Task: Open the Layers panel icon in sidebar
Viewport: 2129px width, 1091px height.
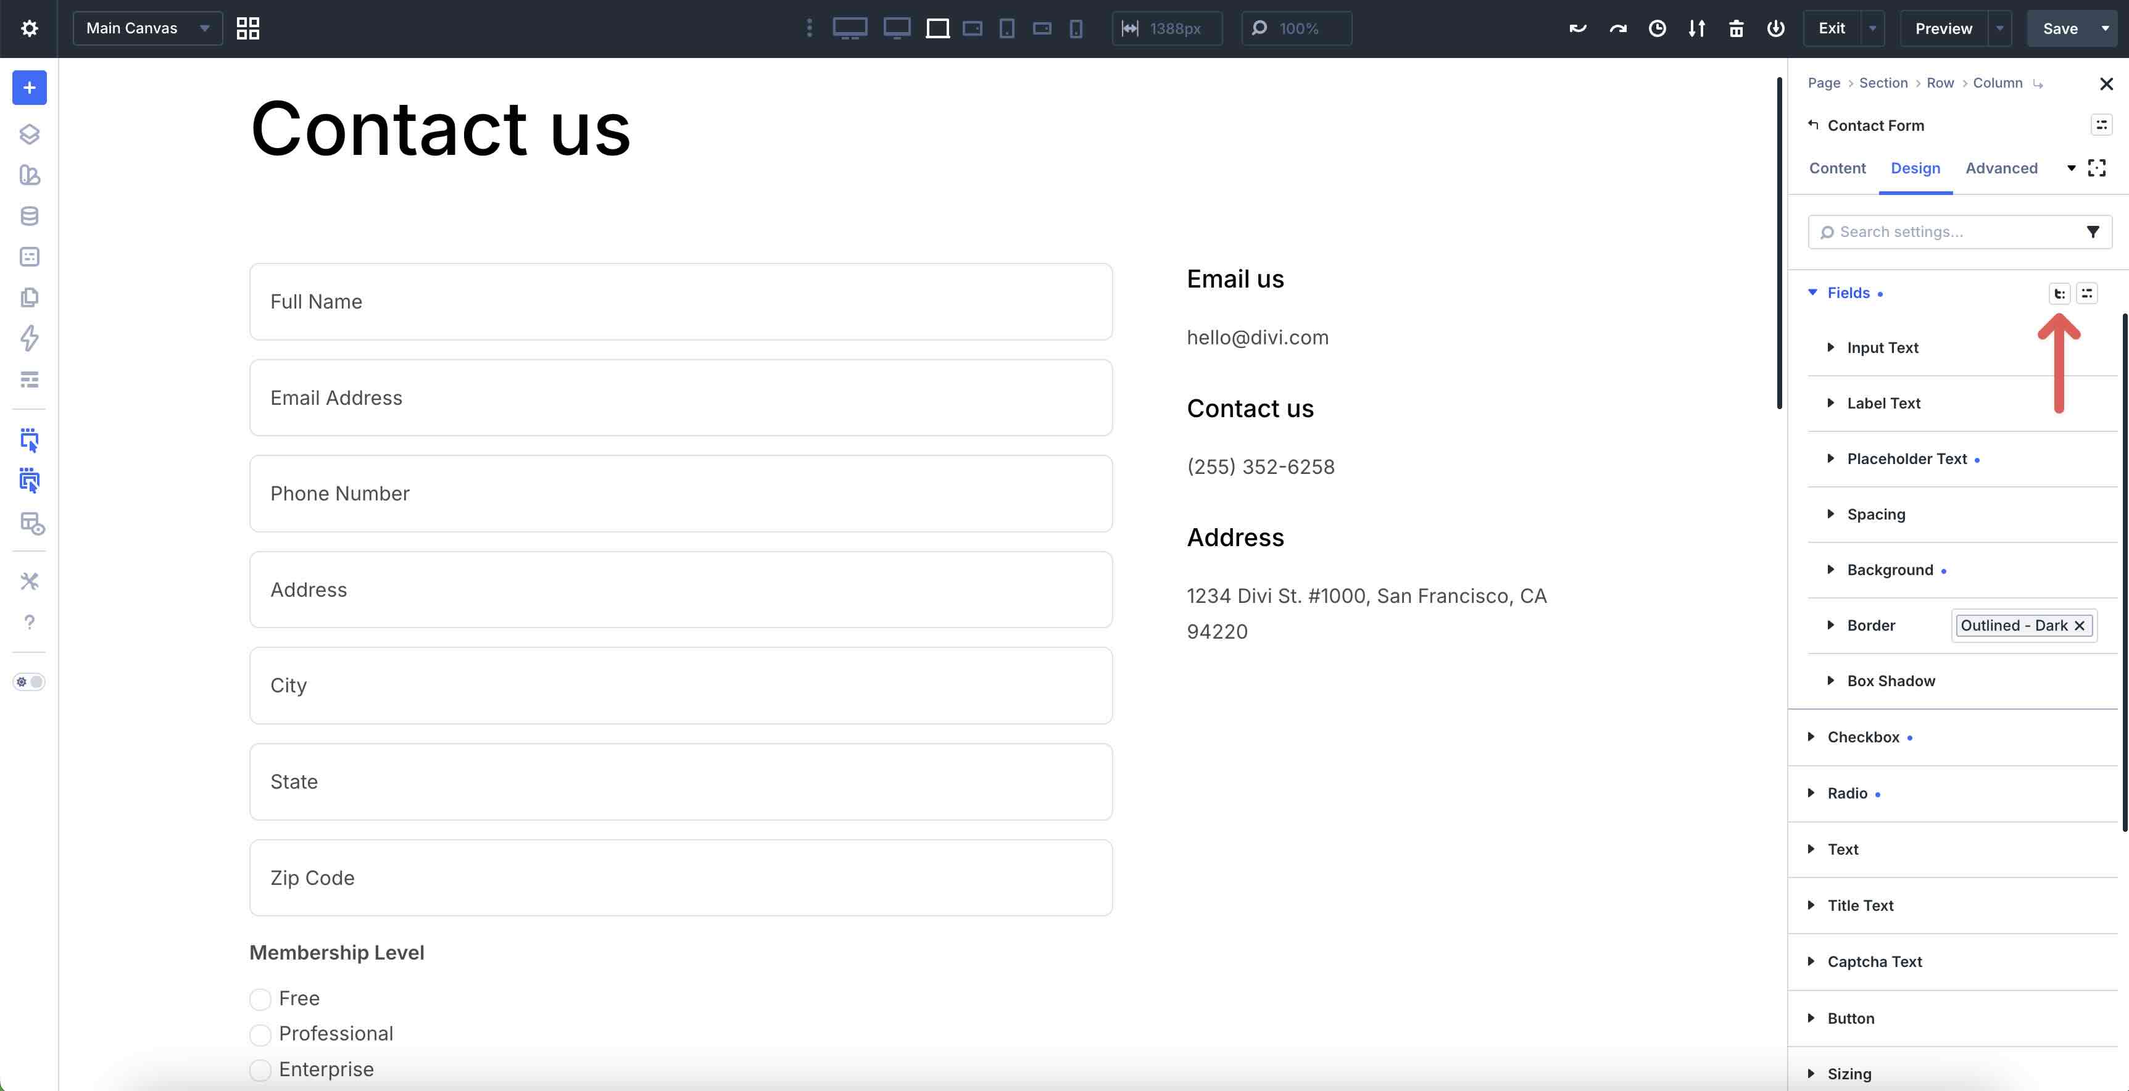Action: coord(30,134)
